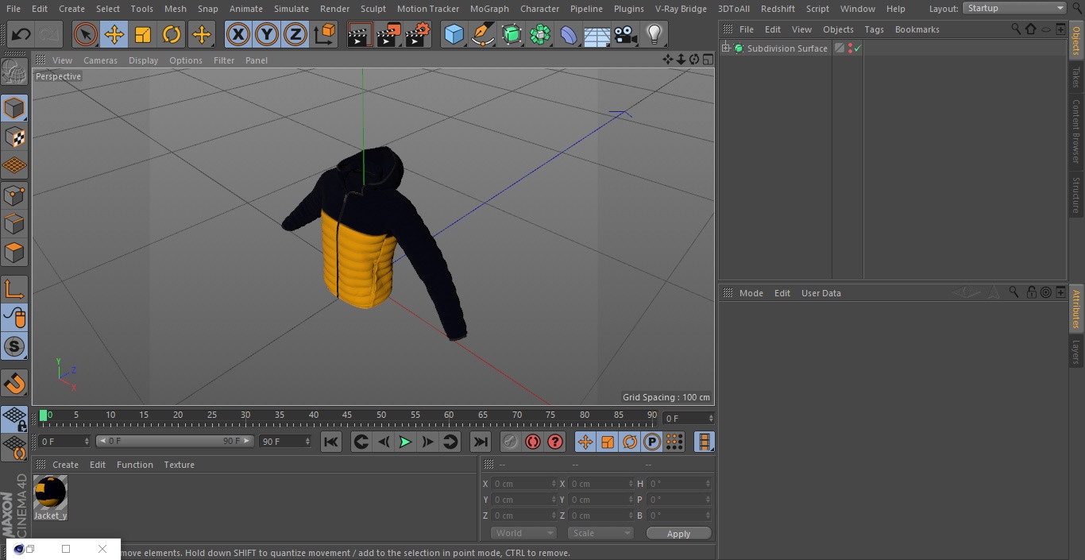Add a Camera object

pyautogui.click(x=626, y=35)
